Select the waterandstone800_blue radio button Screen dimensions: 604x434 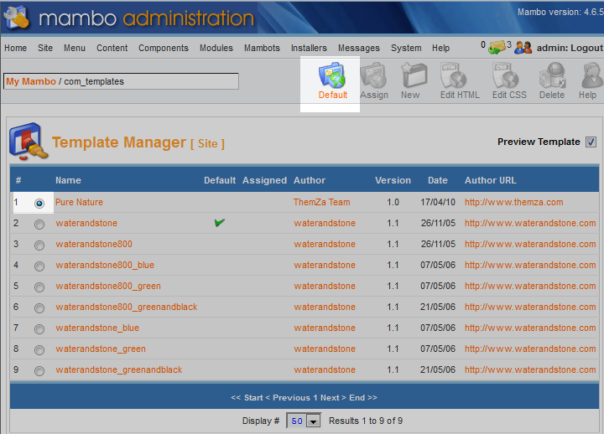39,266
